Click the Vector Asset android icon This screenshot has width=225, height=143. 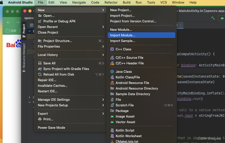pos(112,122)
